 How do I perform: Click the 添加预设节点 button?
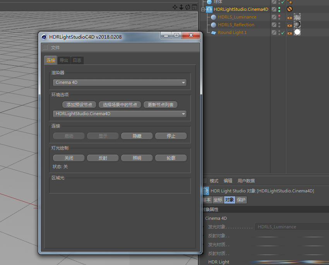click(x=79, y=105)
